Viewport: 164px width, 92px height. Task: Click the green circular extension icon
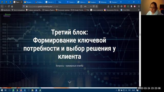pos(128,6)
